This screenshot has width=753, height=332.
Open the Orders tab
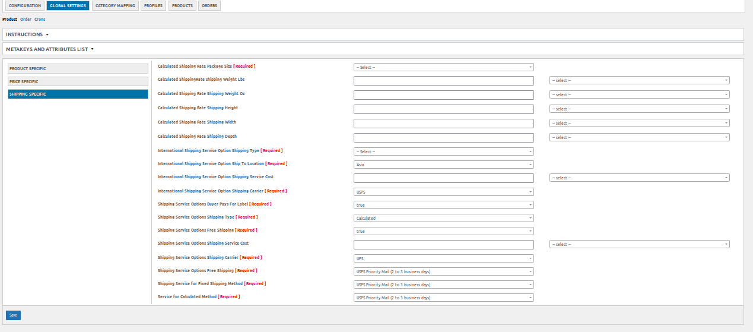pyautogui.click(x=209, y=6)
